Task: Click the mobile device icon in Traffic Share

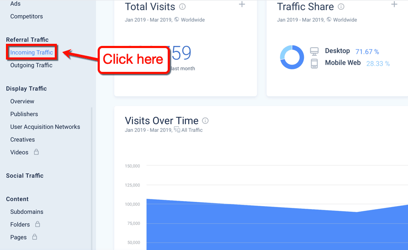Action: (315, 62)
